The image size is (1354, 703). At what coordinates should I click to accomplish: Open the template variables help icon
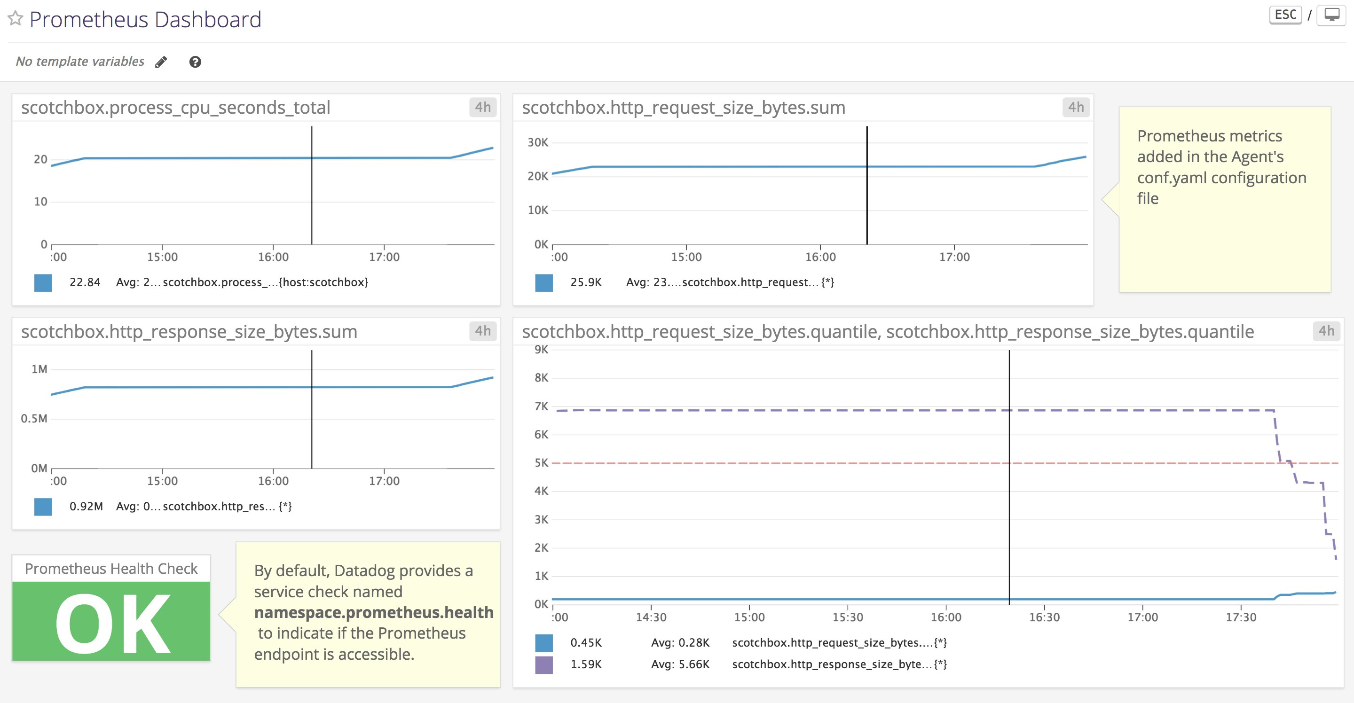pyautogui.click(x=195, y=62)
